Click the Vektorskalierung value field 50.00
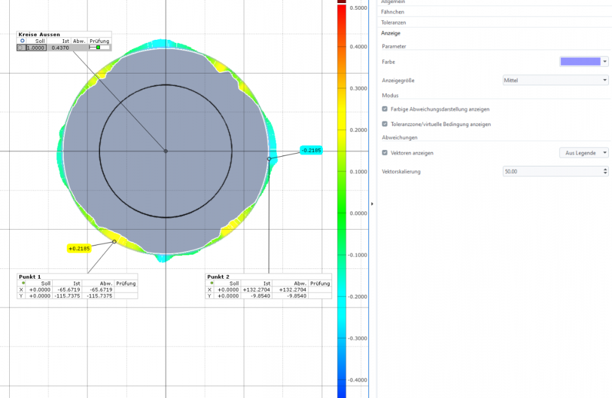The height and width of the screenshot is (398, 612). (551, 171)
